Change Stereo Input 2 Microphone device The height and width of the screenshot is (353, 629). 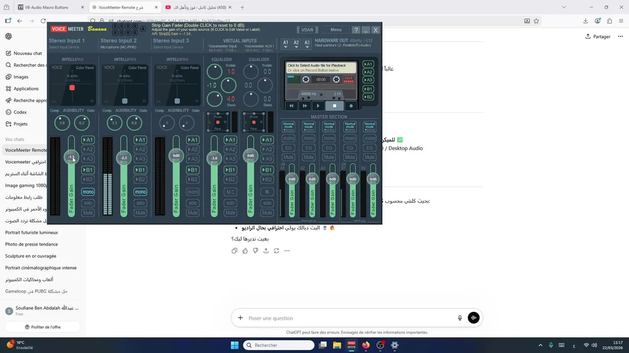tap(118, 47)
